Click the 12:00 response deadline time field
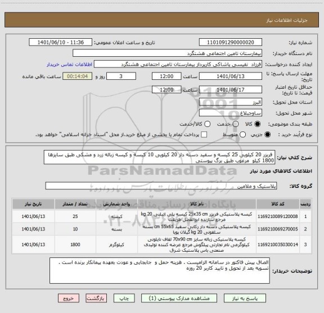324x313 pixels. 166,76
